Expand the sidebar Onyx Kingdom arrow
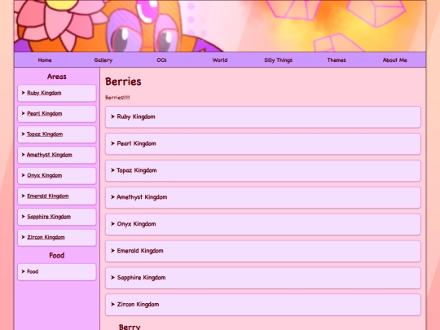 tap(24, 175)
